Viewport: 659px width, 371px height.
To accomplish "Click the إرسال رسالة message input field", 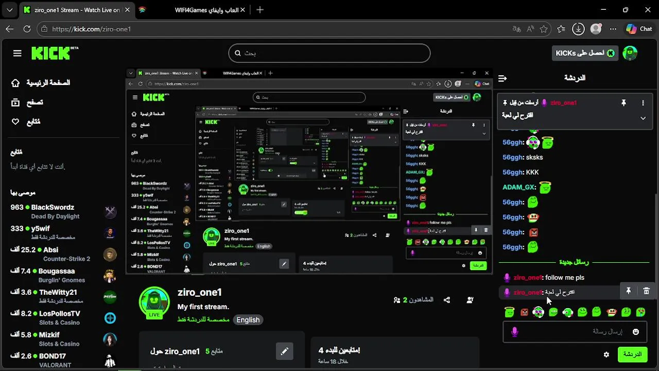I will [574, 332].
